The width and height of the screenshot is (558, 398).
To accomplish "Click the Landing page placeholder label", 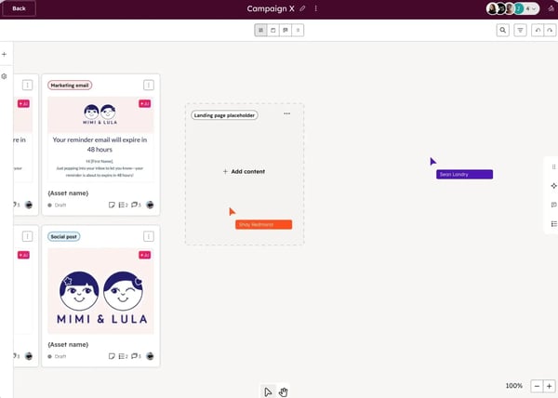I will point(224,115).
